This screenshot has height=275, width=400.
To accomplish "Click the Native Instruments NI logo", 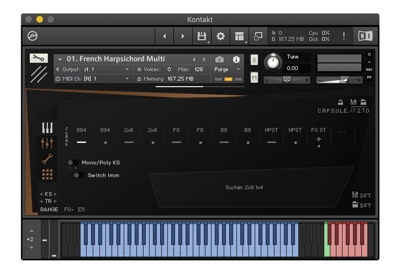I will point(365,36).
